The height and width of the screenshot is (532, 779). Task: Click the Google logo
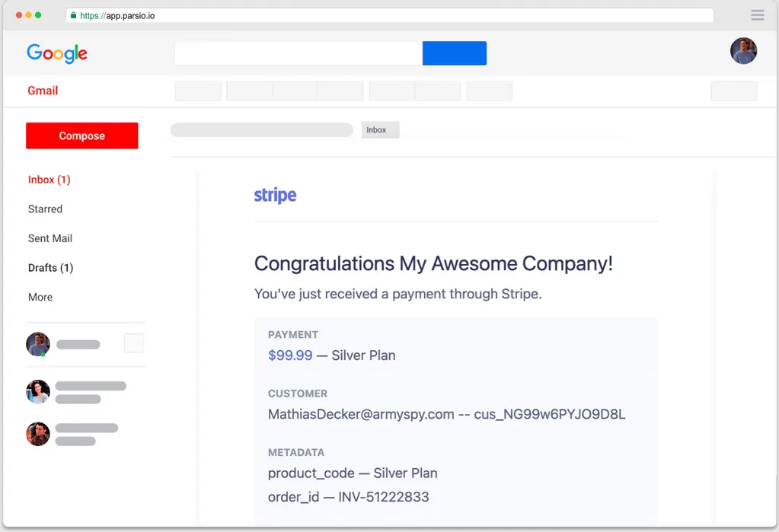56,53
